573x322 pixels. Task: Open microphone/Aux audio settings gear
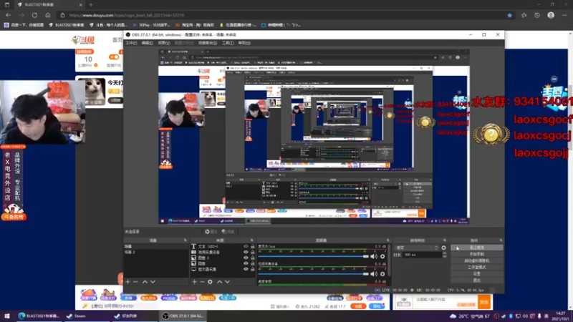point(382,256)
